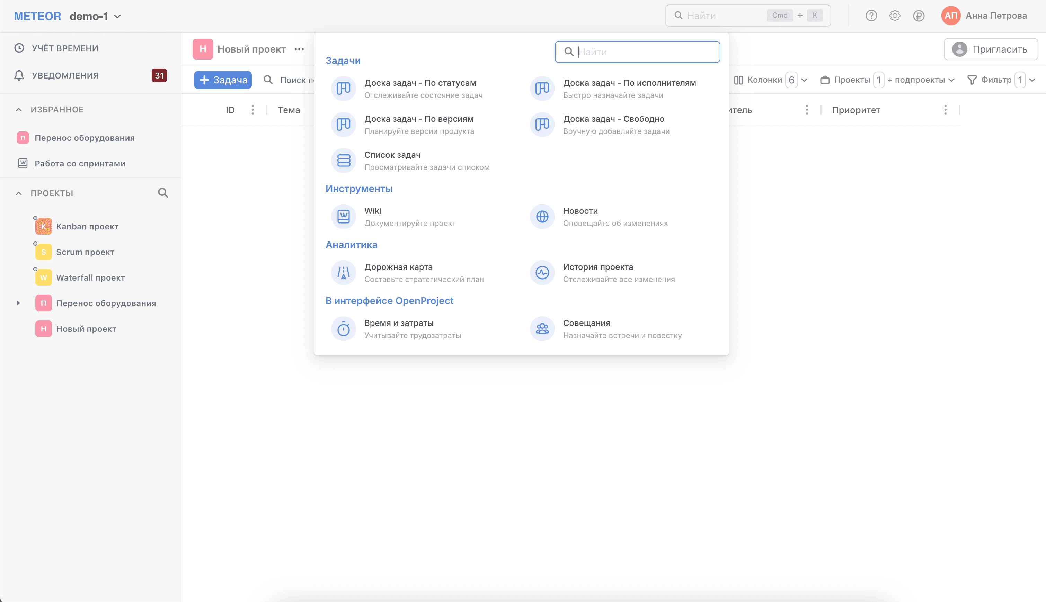
Task: Open the Wiki icon in Инструменты
Action: [x=344, y=217]
